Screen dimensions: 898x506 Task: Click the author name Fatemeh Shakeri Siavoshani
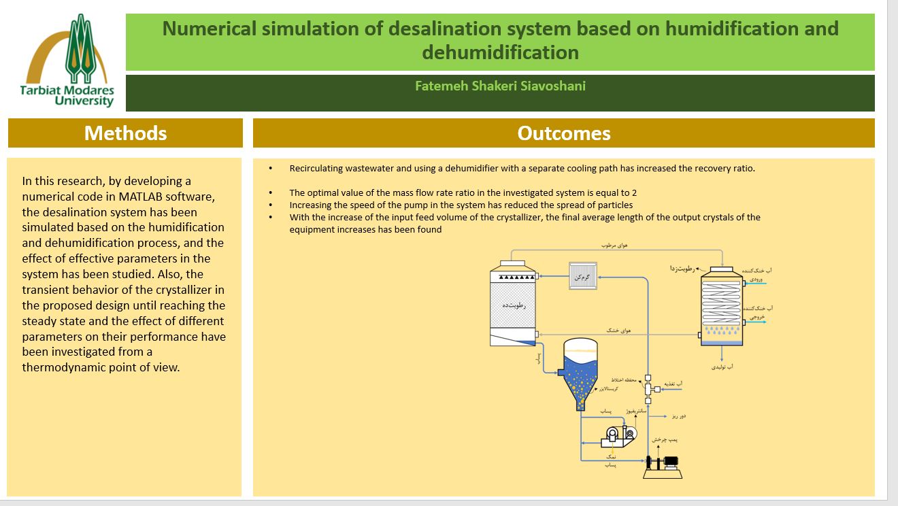tap(500, 86)
